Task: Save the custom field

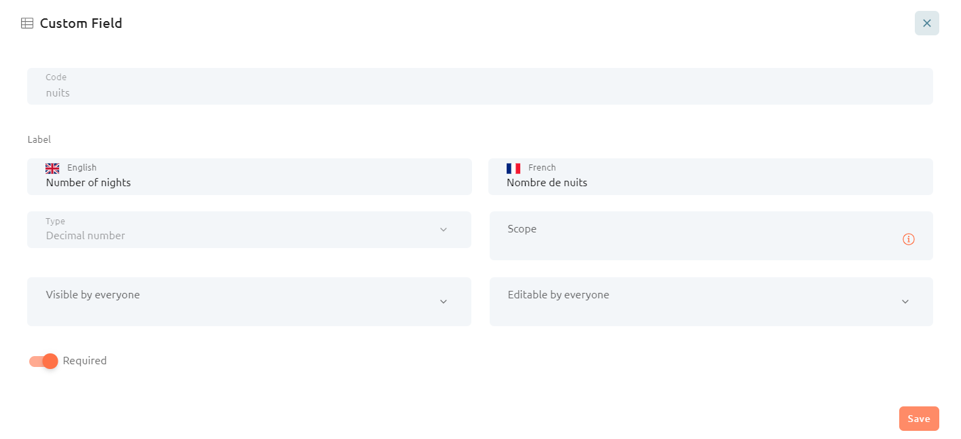Action: pos(919,419)
